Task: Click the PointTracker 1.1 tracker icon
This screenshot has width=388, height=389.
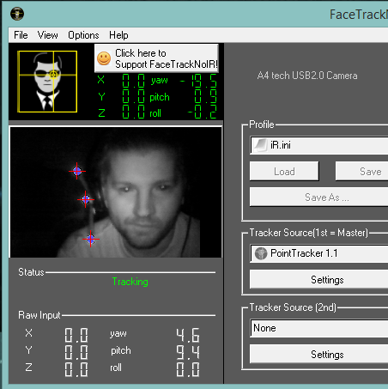Action: [x=261, y=253]
